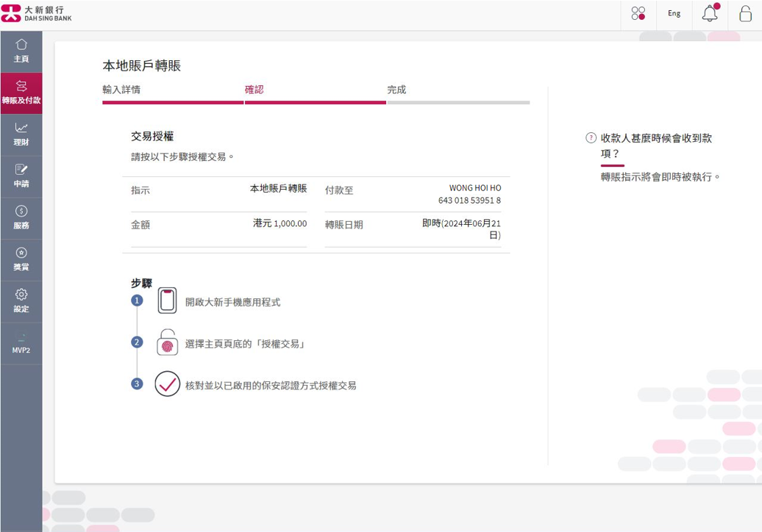
Task: Switch language with the Eng button
Action: (x=674, y=13)
